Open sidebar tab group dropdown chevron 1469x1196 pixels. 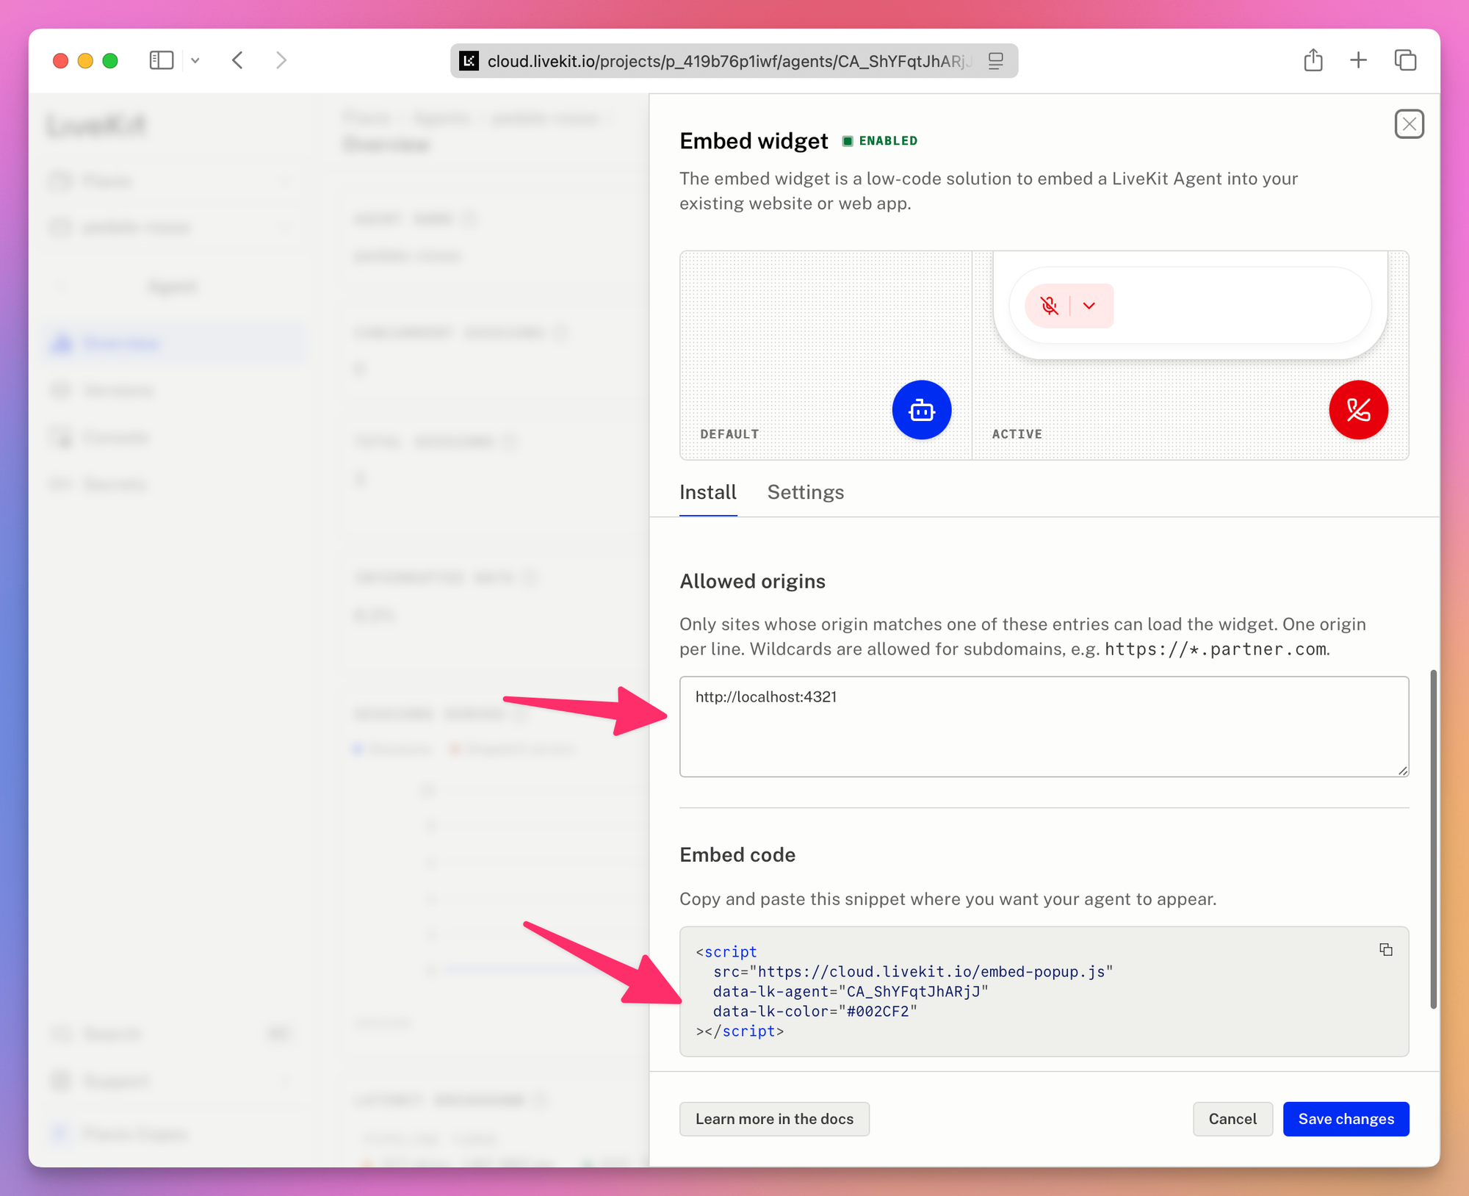(195, 60)
